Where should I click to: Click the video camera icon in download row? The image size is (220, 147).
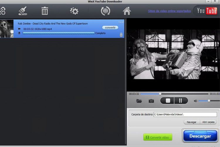(19, 29)
